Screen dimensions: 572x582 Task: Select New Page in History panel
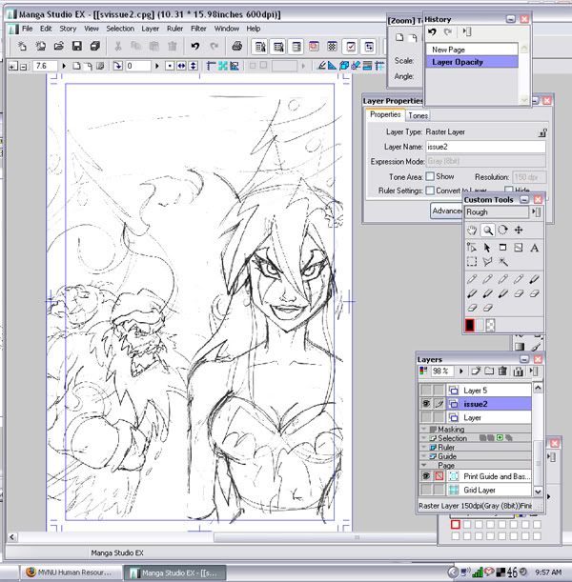pyautogui.click(x=447, y=49)
